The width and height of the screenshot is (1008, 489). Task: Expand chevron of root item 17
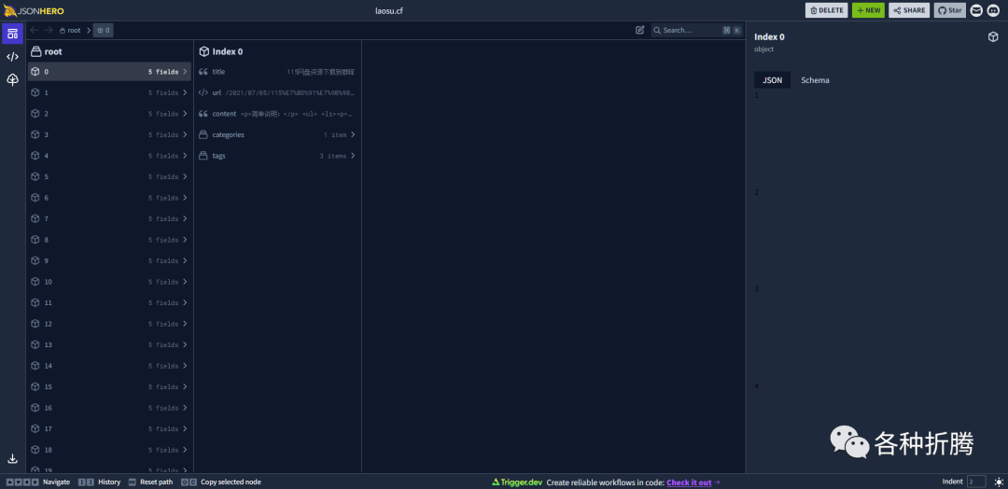click(185, 428)
